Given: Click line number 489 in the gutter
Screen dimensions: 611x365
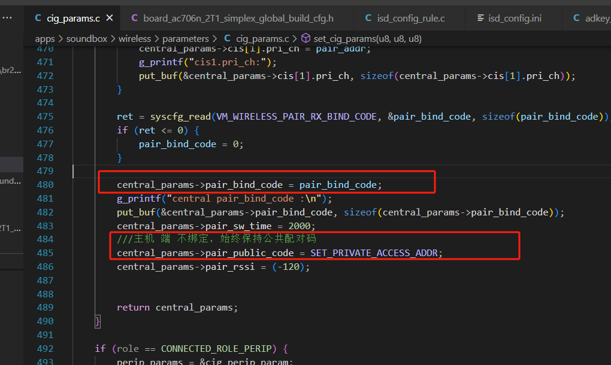Looking at the screenshot, I should tap(45, 308).
